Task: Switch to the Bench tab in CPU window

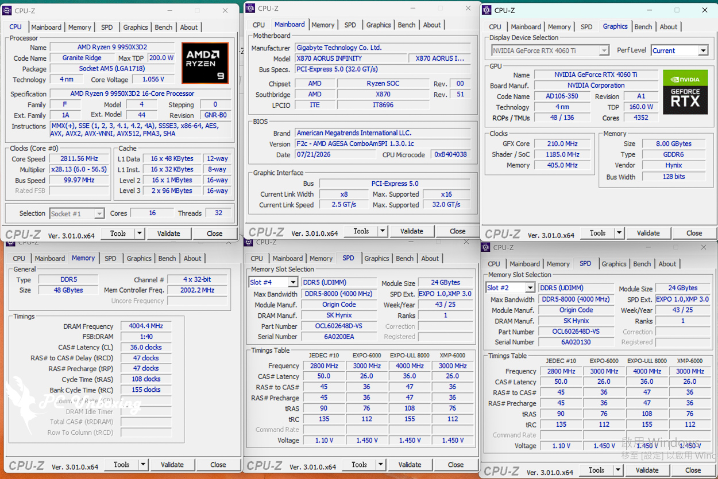Action: [164, 27]
